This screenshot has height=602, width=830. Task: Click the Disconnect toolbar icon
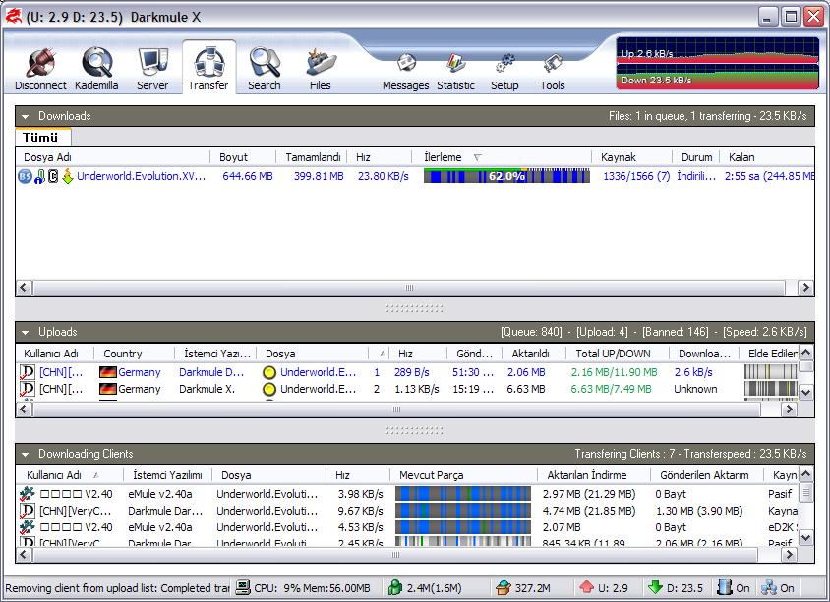(40, 63)
